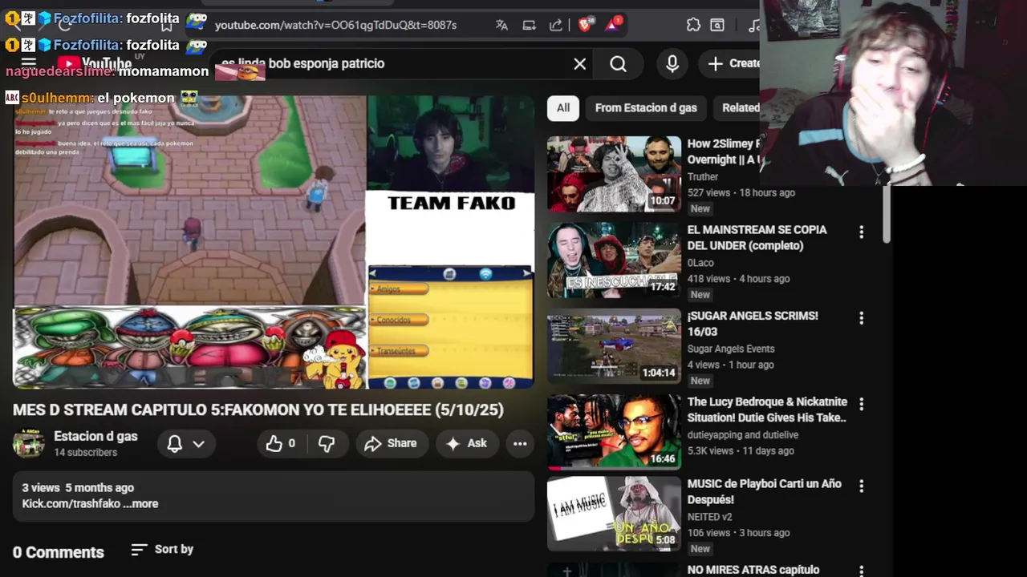
Task: Click the EL MAINSTREAM SE COPIA title text
Action: (757, 237)
